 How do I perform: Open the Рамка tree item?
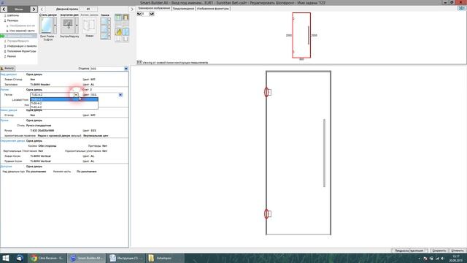[x=12, y=56]
